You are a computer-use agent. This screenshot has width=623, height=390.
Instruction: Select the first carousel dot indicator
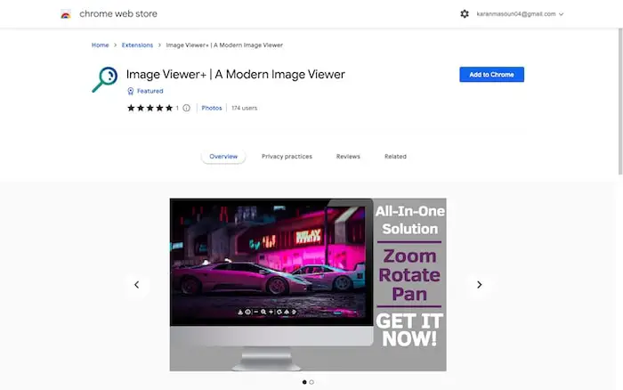point(304,382)
